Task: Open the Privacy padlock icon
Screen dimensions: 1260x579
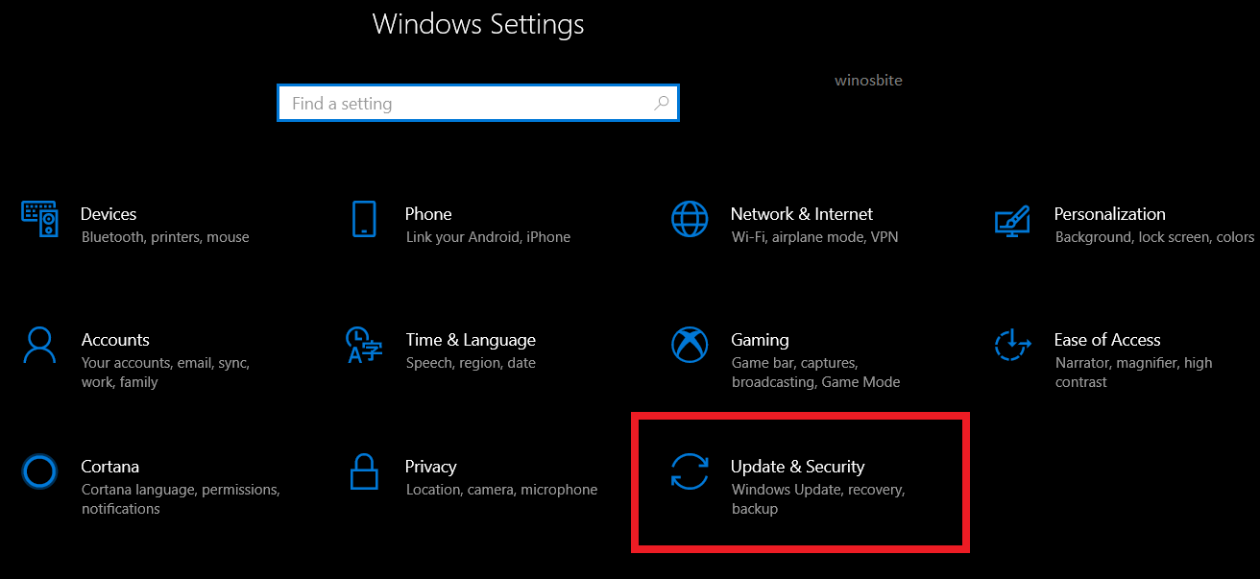Action: click(x=364, y=471)
